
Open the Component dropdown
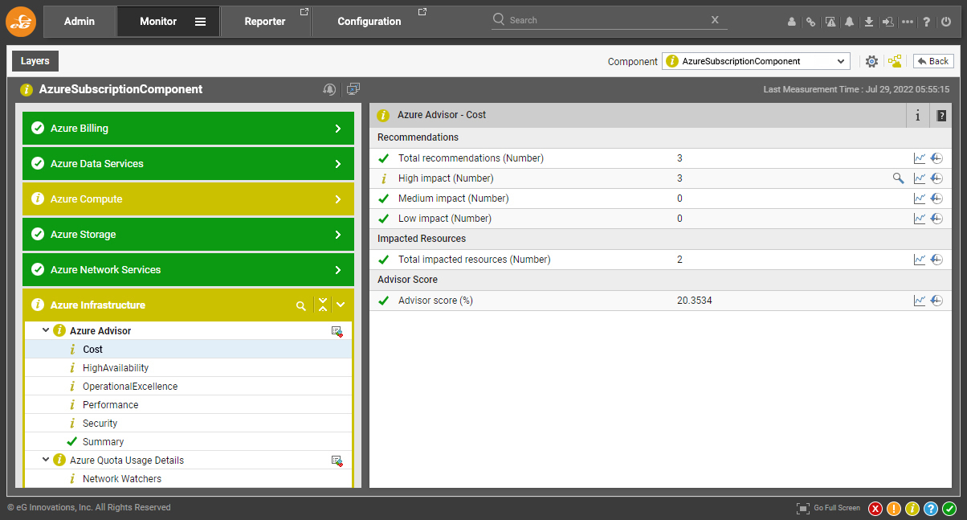point(756,61)
